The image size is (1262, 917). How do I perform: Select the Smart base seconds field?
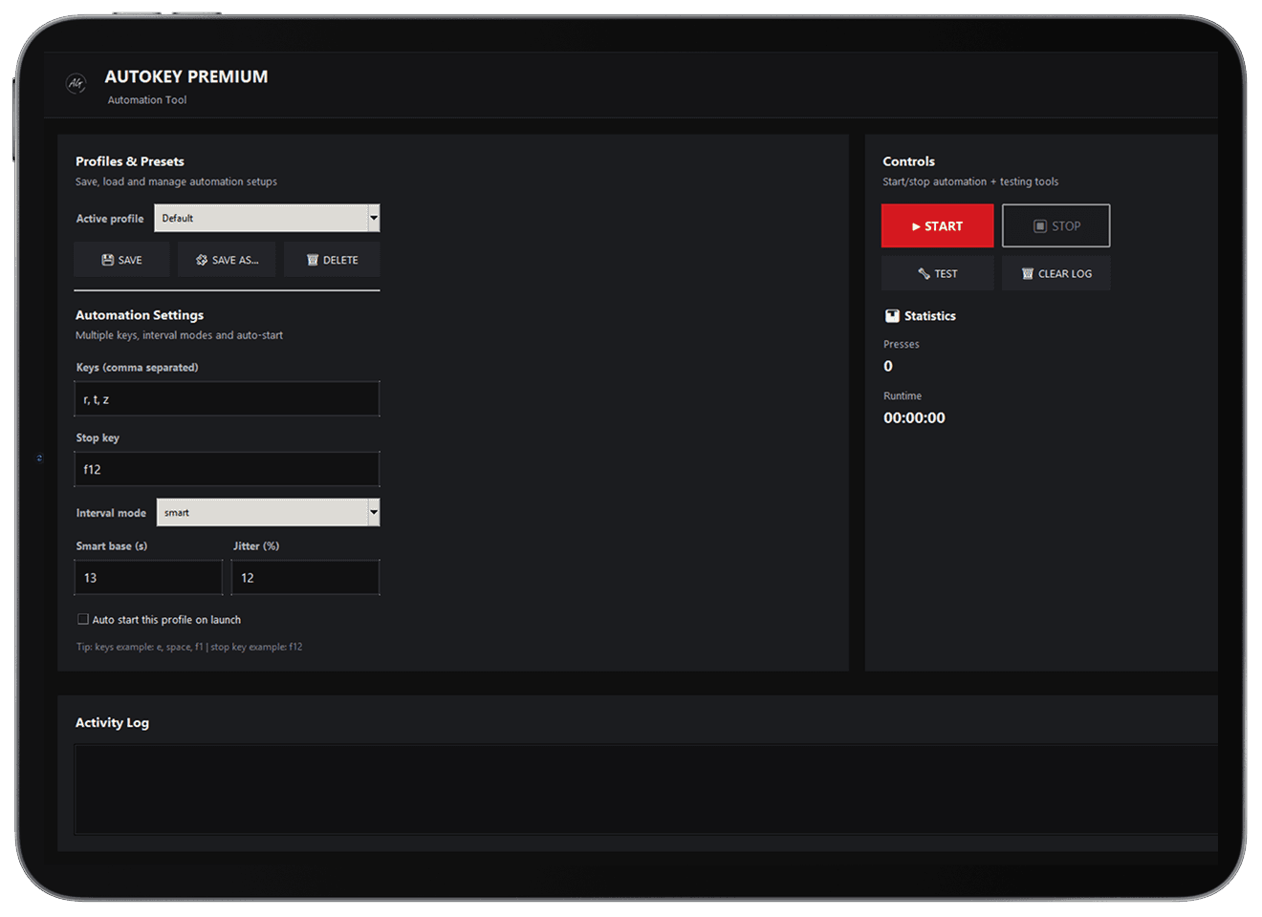tap(148, 577)
